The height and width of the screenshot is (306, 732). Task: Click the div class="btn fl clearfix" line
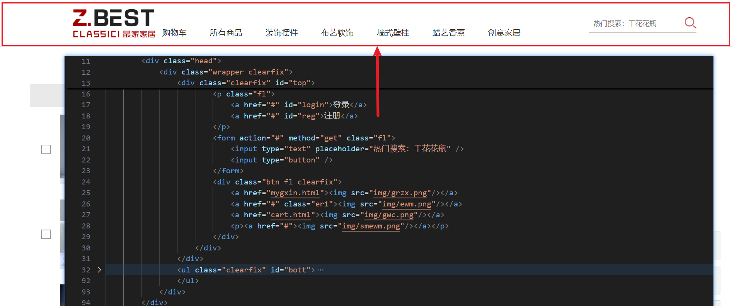(277, 182)
